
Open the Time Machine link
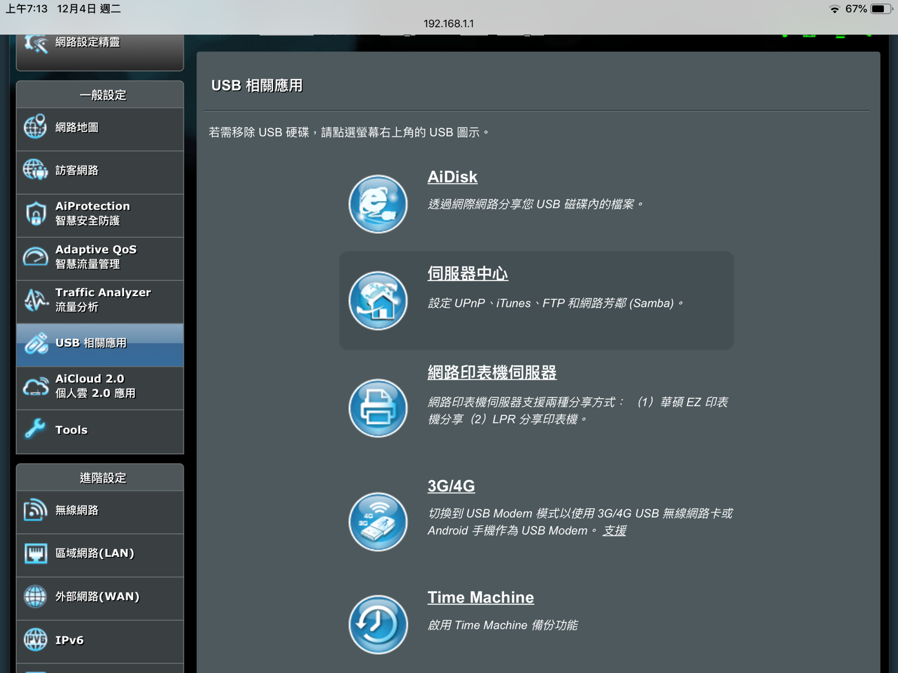tap(481, 598)
